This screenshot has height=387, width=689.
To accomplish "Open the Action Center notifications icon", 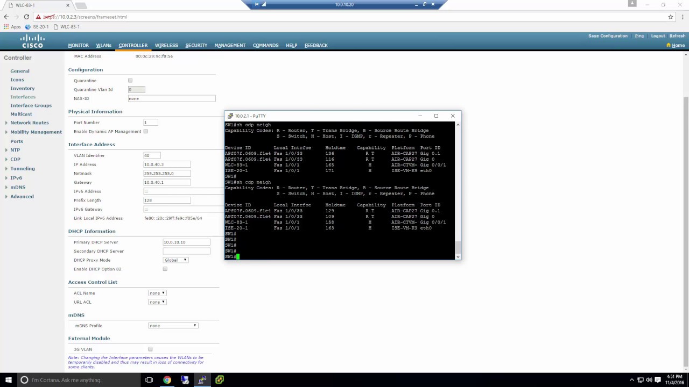I will [x=658, y=380].
